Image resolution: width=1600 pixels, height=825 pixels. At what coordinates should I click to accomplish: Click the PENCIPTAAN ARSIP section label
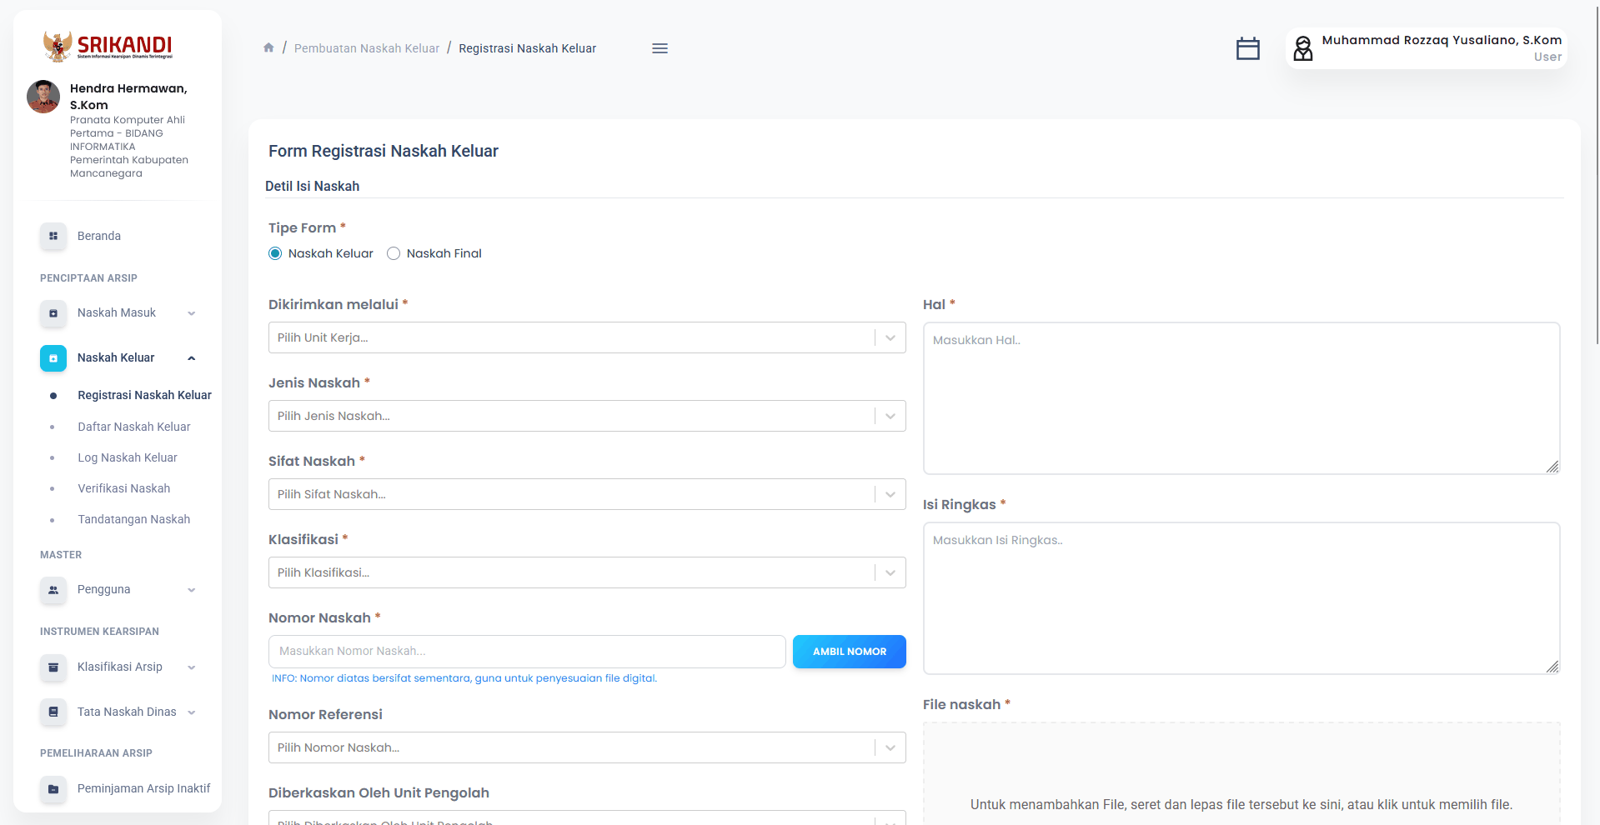[88, 278]
